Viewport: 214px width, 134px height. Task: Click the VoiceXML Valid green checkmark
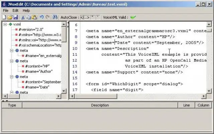133,17
